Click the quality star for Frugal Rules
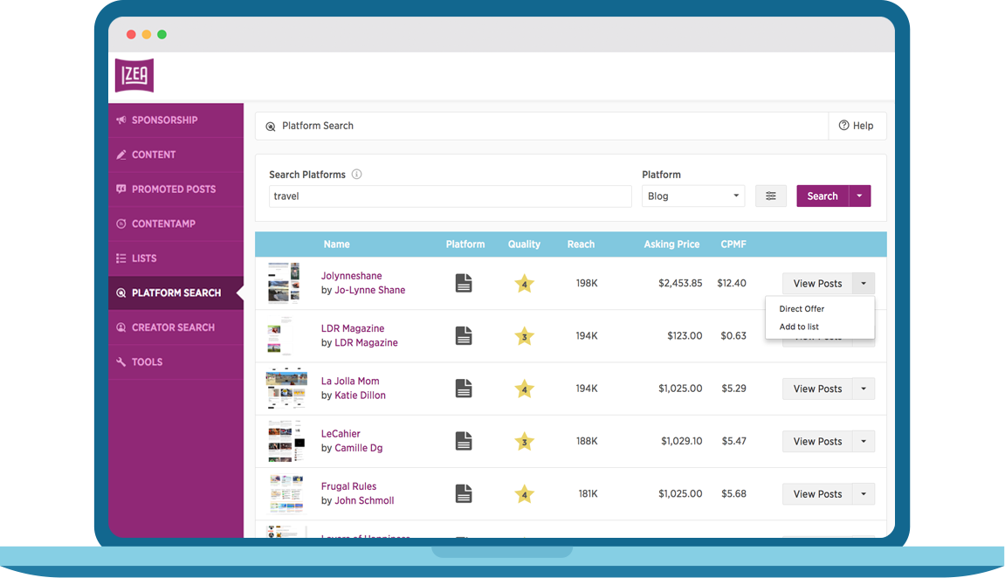This screenshot has height=578, width=1005. [524, 493]
